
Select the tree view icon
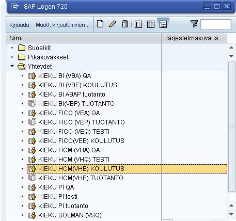[x=163, y=24]
